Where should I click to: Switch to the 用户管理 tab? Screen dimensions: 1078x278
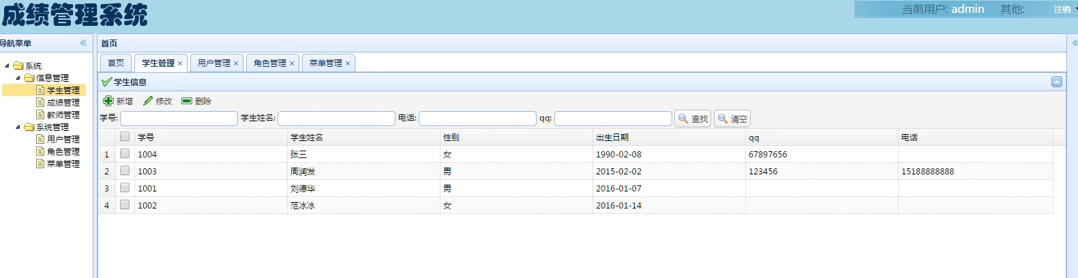213,63
